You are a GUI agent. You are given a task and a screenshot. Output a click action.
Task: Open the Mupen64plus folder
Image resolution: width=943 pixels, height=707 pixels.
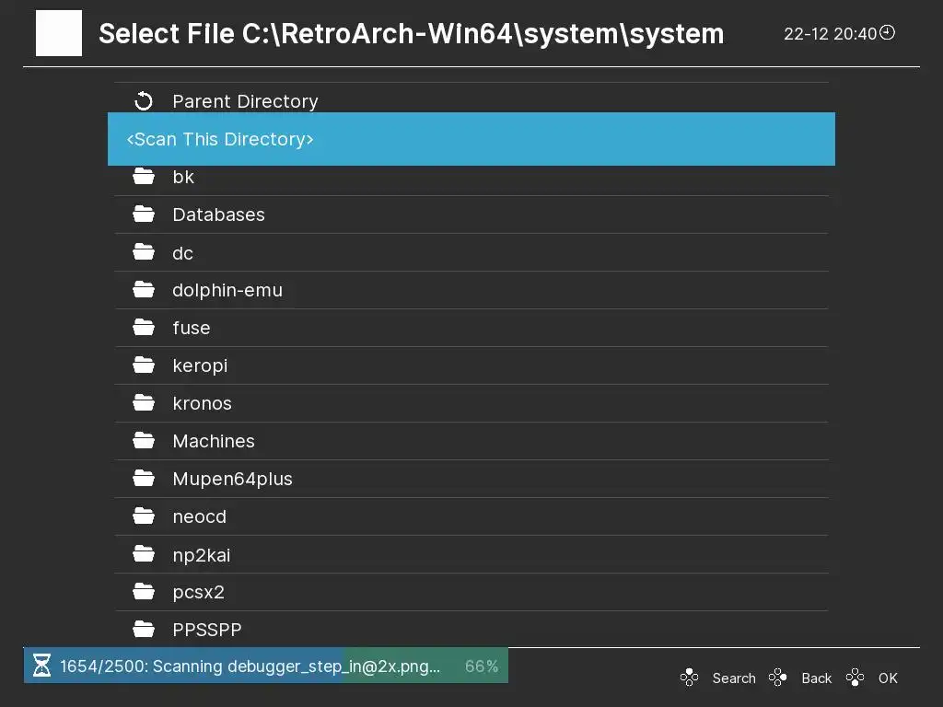(232, 479)
